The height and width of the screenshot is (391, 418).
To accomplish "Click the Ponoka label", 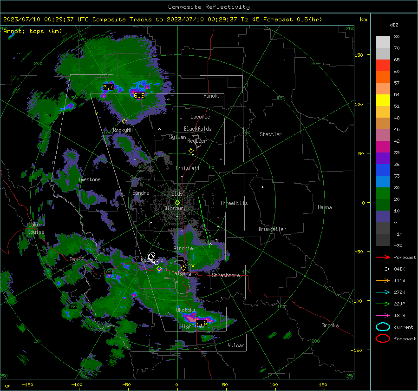I will 212,96.
